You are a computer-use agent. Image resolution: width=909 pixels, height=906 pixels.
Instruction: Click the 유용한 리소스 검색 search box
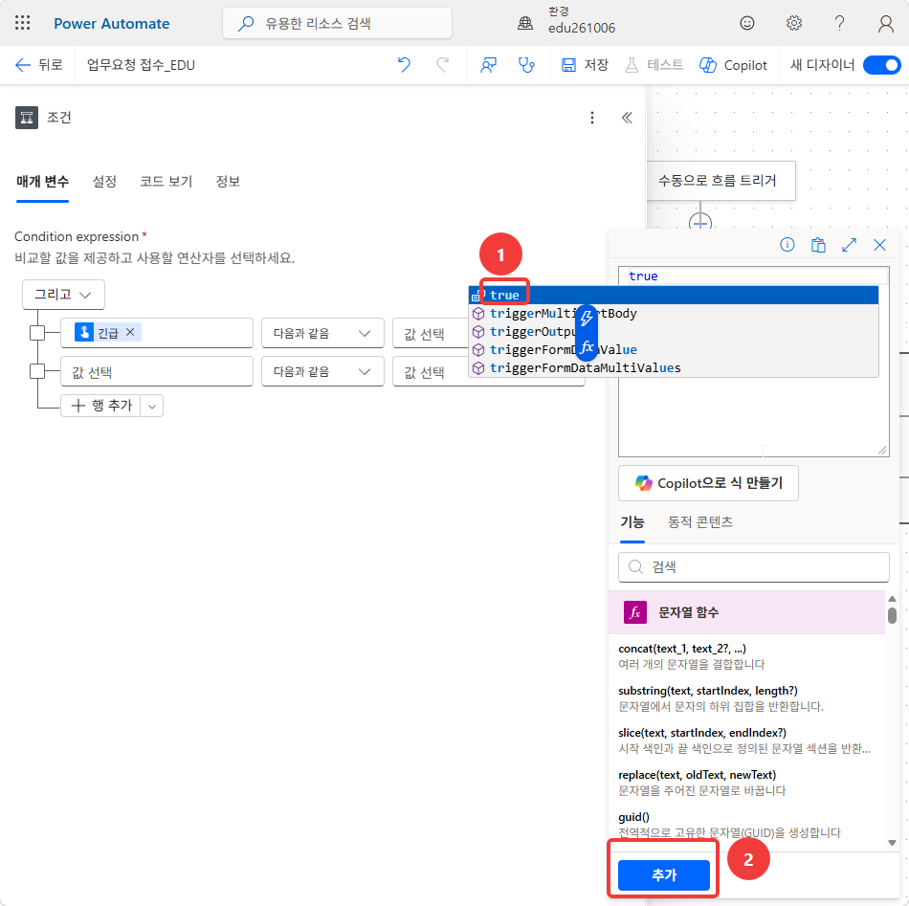(x=337, y=23)
